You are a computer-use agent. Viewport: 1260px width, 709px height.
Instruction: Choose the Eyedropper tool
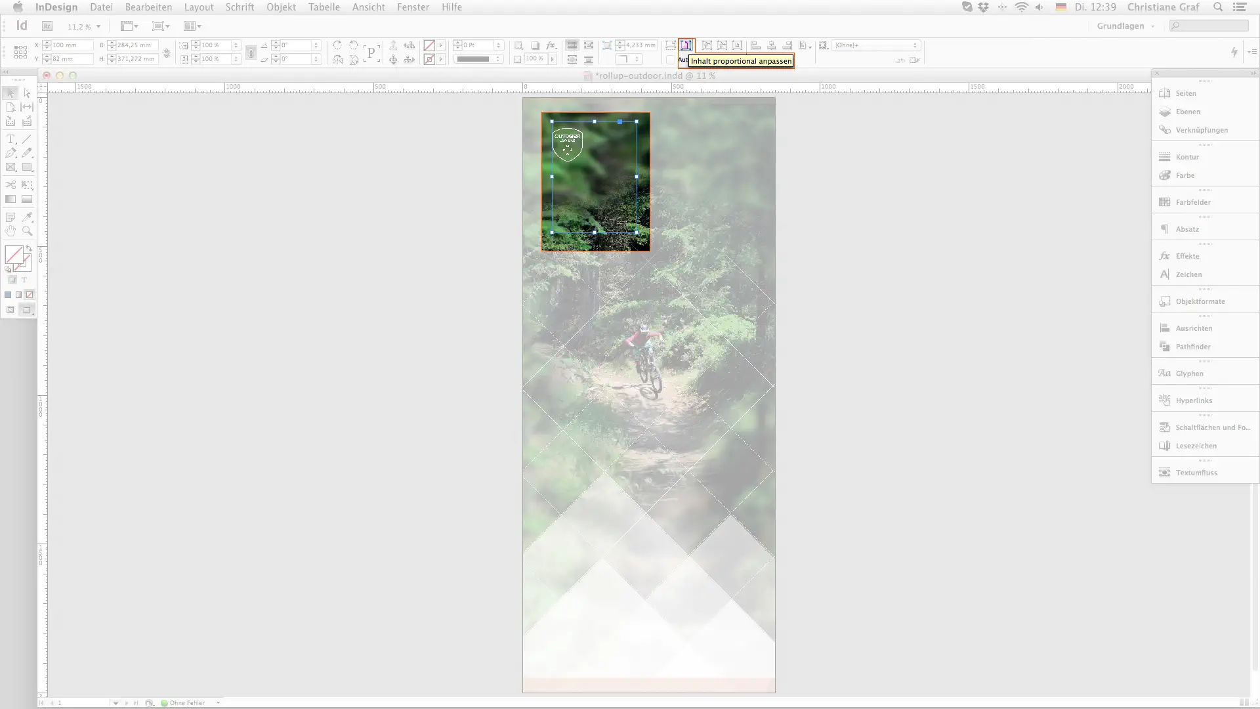click(27, 217)
